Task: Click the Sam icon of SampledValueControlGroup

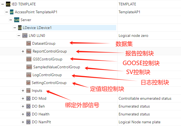Action: click(x=29, y=67)
